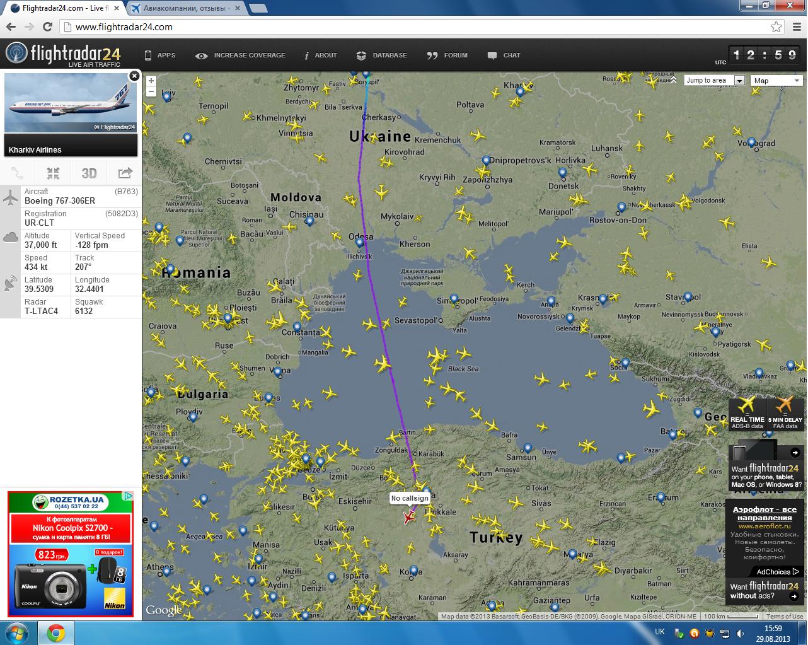
Task: Click the Increase Coverage link
Action: (241, 55)
